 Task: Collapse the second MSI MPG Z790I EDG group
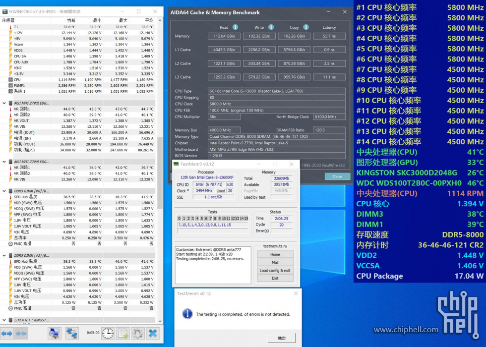pyautogui.click(x=4, y=162)
